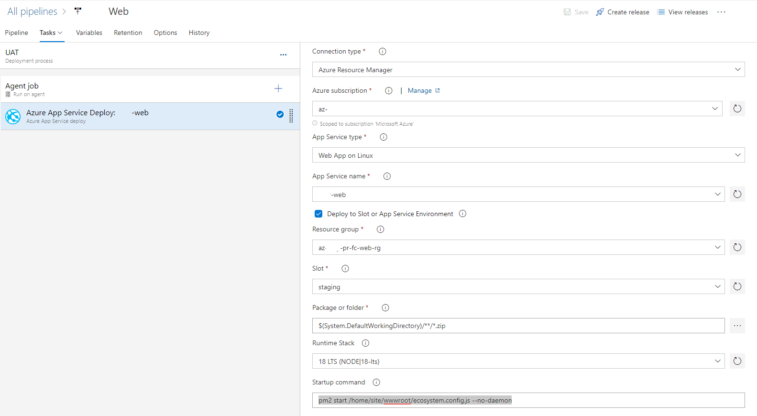Image resolution: width=757 pixels, height=416 pixels.
Task: Select the Azure App Service Deploy task row
Action: [x=150, y=116]
